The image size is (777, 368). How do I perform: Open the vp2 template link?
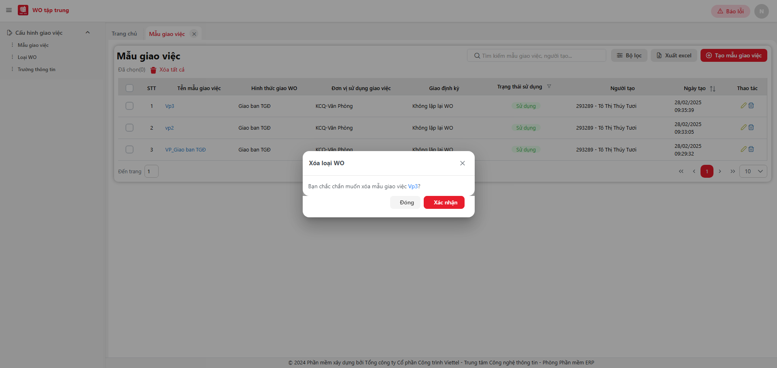pyautogui.click(x=169, y=128)
